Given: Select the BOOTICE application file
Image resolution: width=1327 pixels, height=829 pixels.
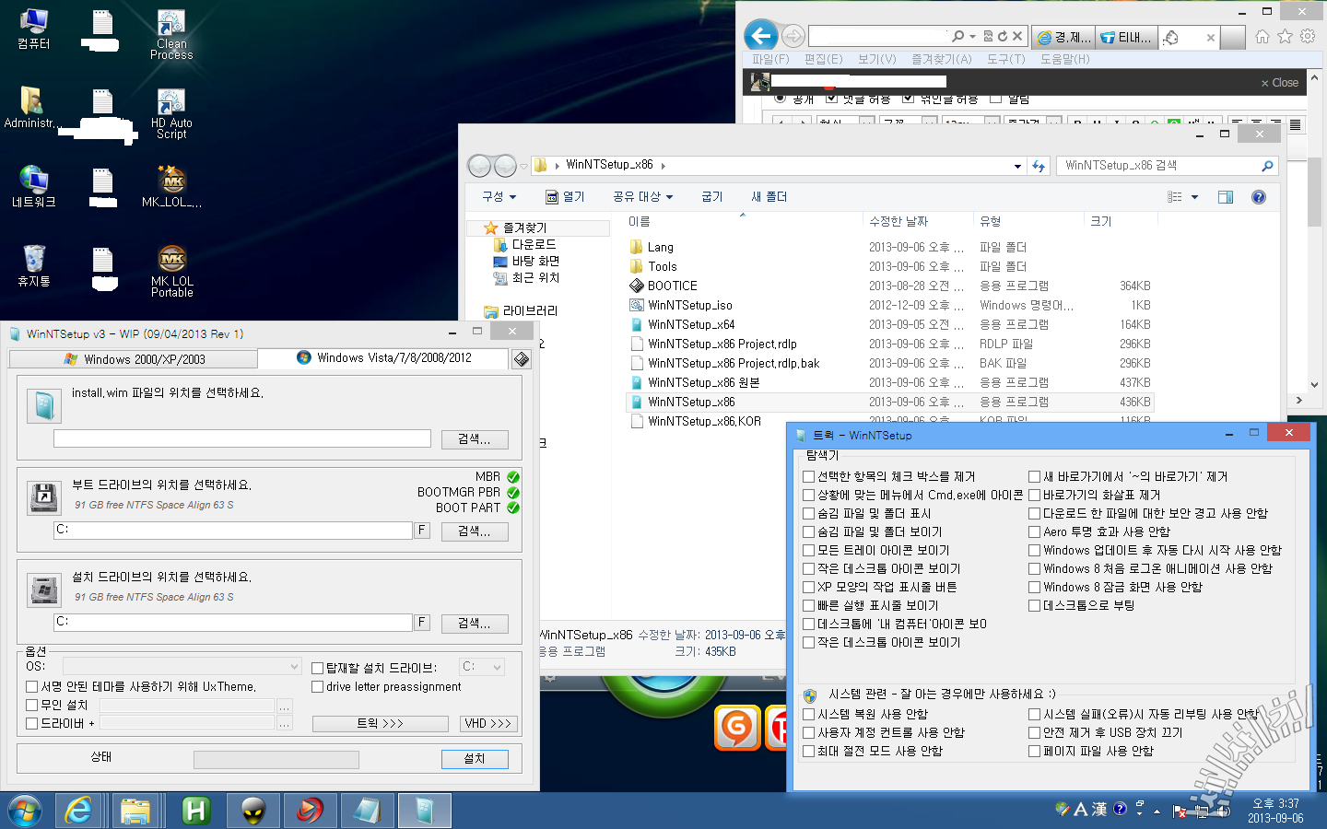Looking at the screenshot, I should (x=673, y=286).
